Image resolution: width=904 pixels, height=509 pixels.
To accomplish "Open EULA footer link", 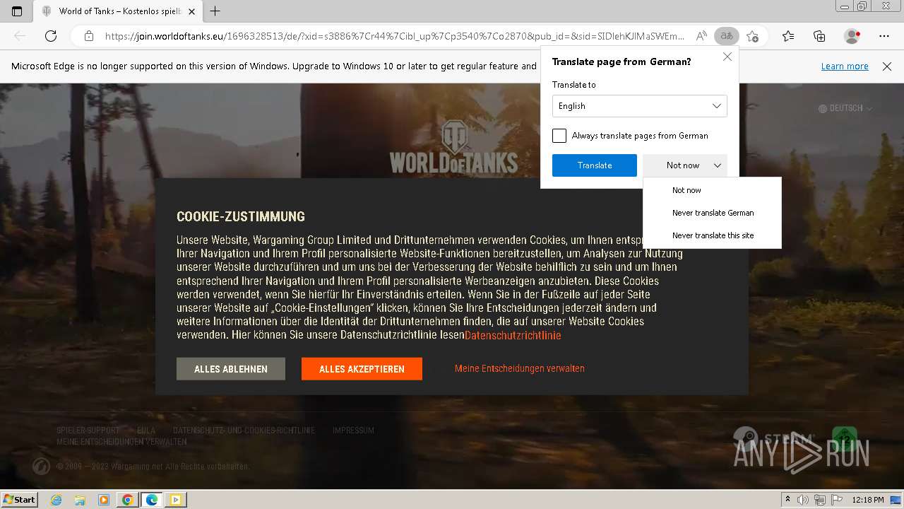I will coord(146,431).
